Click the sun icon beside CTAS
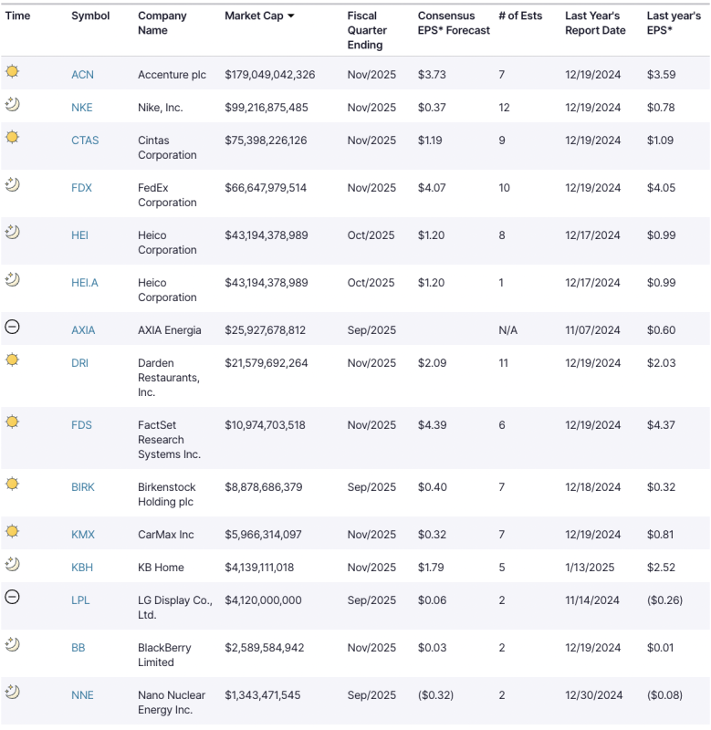The width and height of the screenshot is (711, 730). coord(13,138)
